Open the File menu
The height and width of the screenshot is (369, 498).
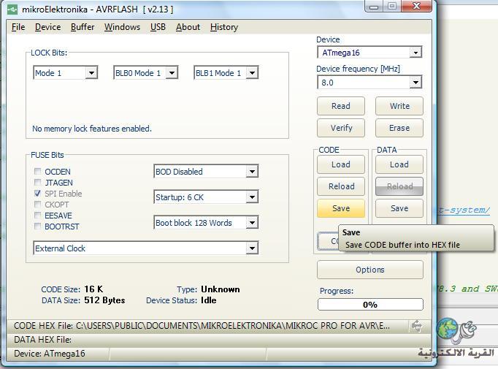[18, 27]
